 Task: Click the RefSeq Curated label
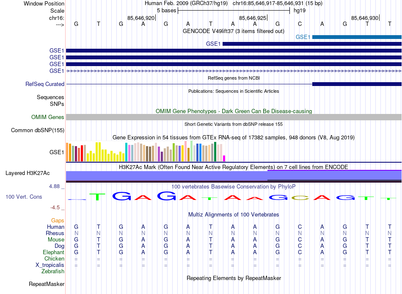(x=45, y=84)
